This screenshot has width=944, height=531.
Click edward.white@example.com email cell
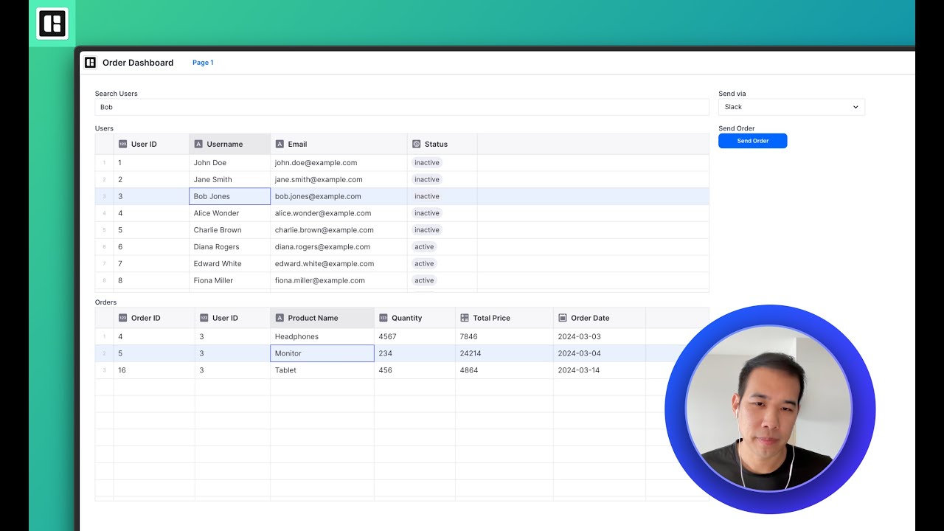point(339,264)
